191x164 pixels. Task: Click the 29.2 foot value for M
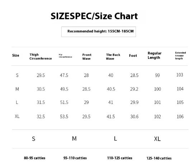pyautogui.click(x=134, y=89)
